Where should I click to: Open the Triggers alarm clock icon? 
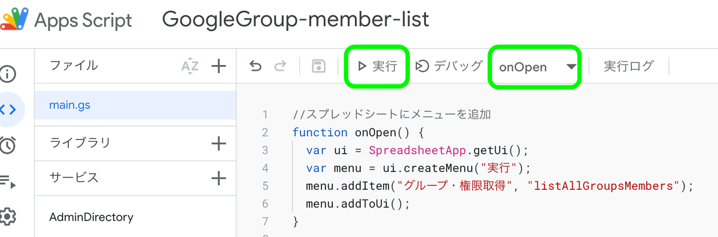7,145
